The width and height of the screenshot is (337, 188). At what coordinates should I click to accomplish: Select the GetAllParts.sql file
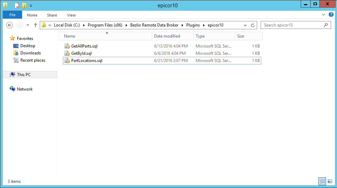pyautogui.click(x=84, y=46)
